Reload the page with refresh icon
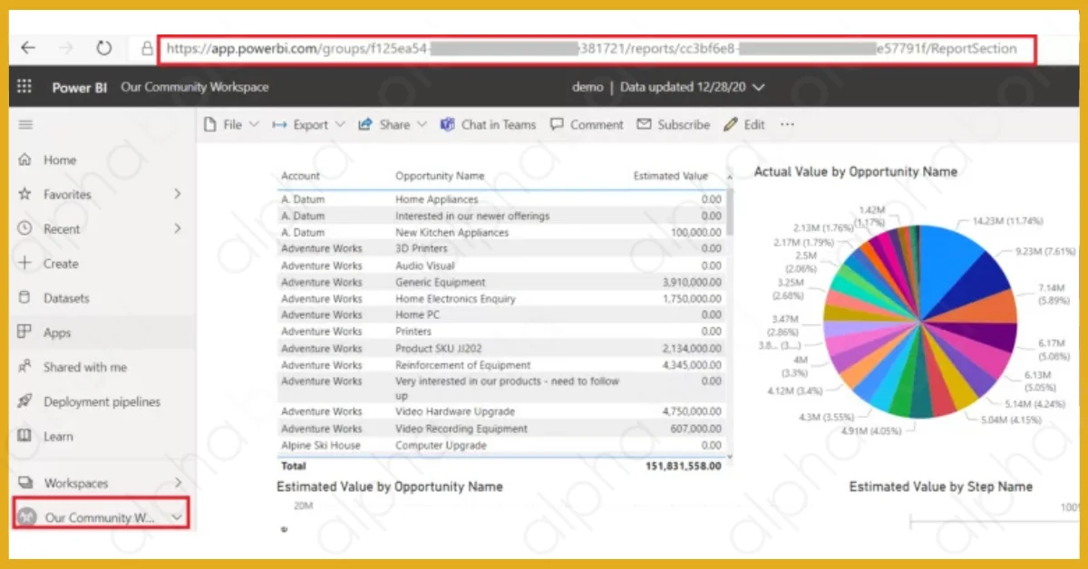 coord(103,49)
